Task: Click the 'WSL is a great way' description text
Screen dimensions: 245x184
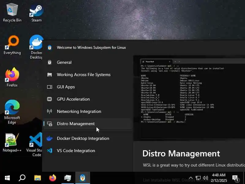Action: pos(194,165)
